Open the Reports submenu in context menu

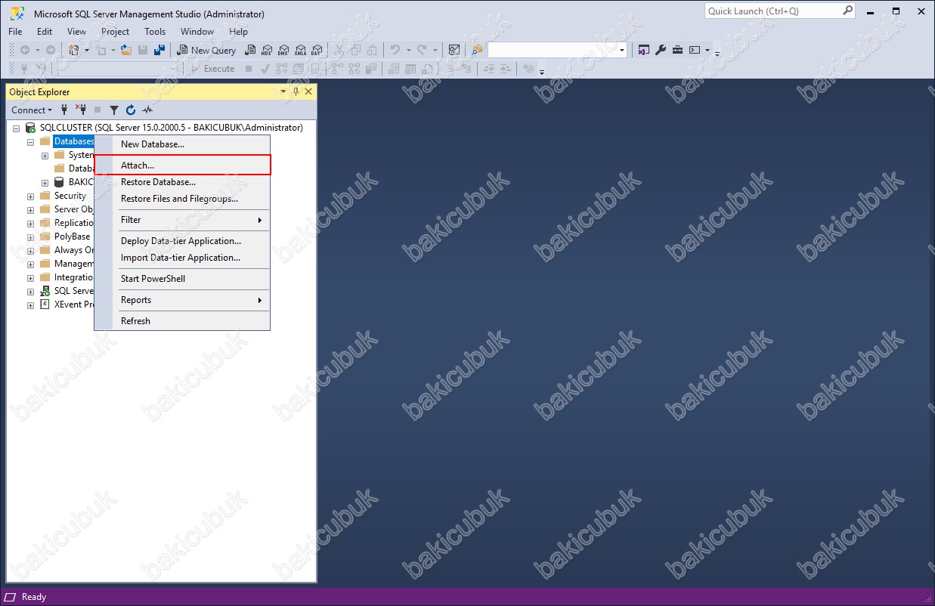182,300
